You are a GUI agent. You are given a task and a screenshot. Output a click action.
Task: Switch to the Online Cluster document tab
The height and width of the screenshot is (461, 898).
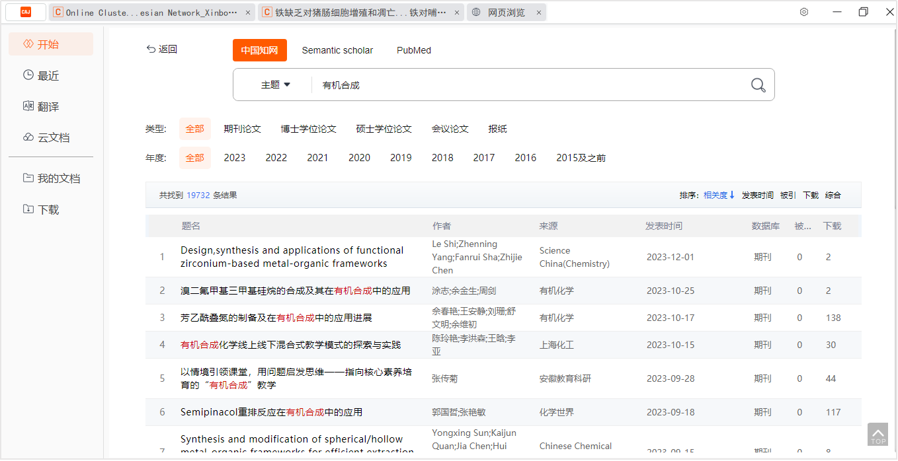click(x=151, y=13)
